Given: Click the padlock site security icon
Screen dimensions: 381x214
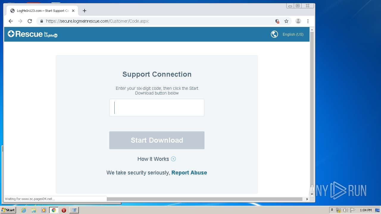Looking at the screenshot, I should pyautogui.click(x=41, y=21).
